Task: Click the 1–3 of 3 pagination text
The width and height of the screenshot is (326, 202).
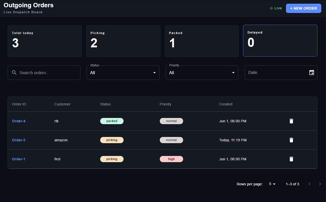Action: [x=292, y=184]
